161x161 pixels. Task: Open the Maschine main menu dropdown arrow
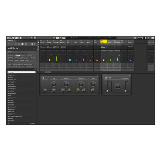[x=28, y=38]
